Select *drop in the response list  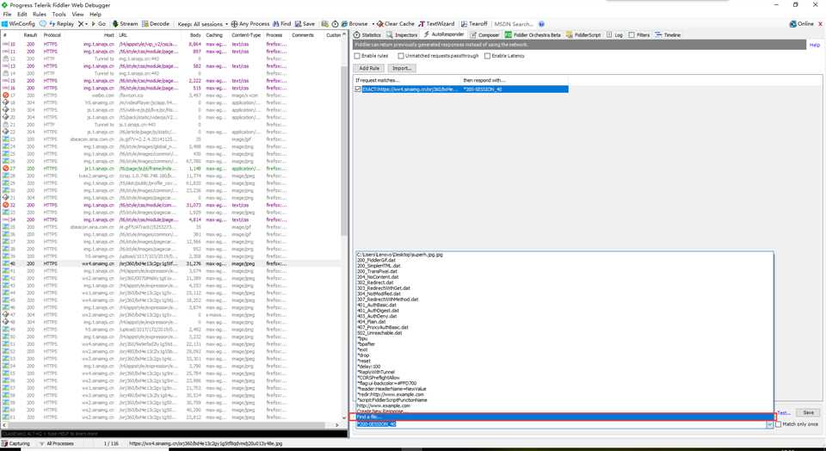[x=564, y=355]
